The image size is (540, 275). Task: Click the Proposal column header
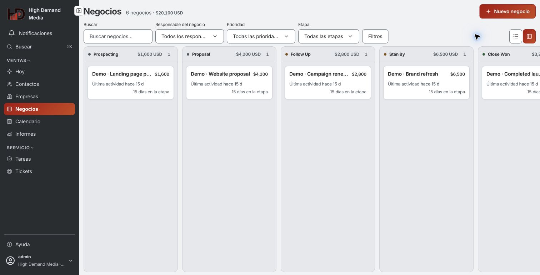click(x=229, y=55)
